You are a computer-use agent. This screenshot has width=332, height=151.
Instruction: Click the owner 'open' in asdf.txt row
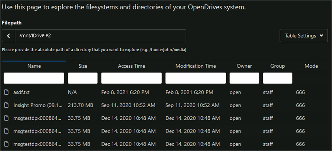(235, 93)
